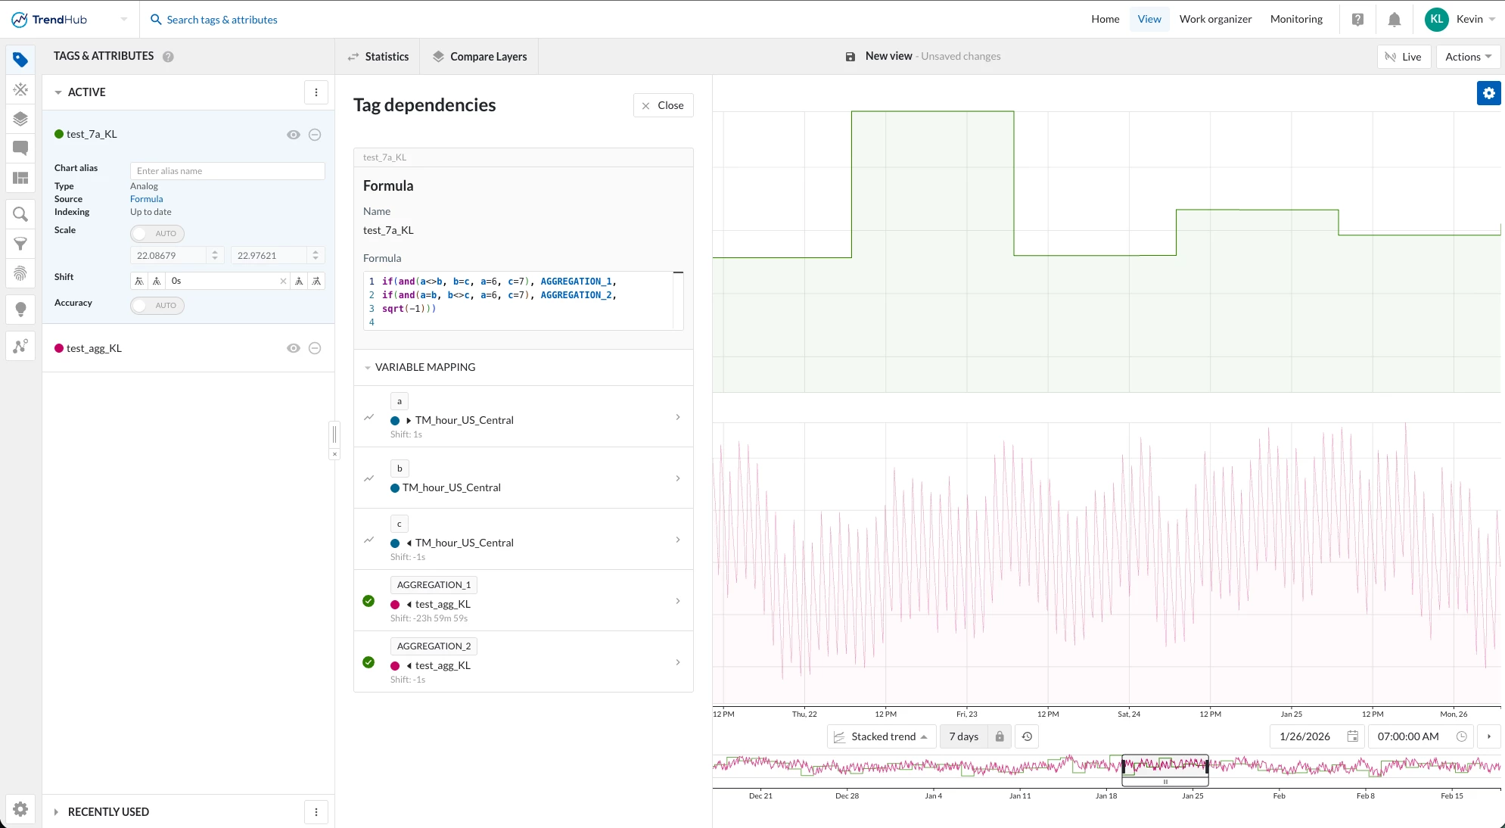Open the layers stack sidebar icon
The width and height of the screenshot is (1505, 828).
point(20,119)
